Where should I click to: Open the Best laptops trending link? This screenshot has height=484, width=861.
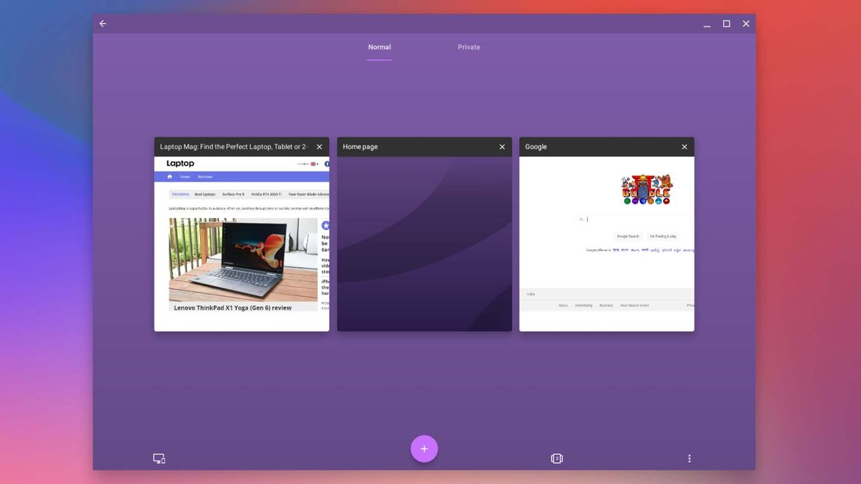205,194
